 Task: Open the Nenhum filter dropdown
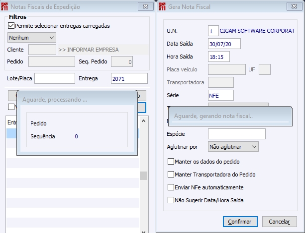[32, 37]
